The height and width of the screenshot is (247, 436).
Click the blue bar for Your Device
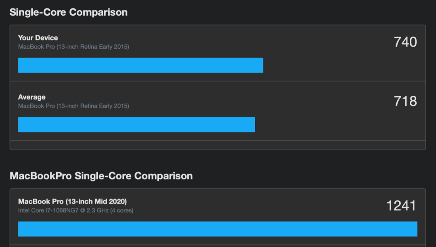pyautogui.click(x=141, y=65)
